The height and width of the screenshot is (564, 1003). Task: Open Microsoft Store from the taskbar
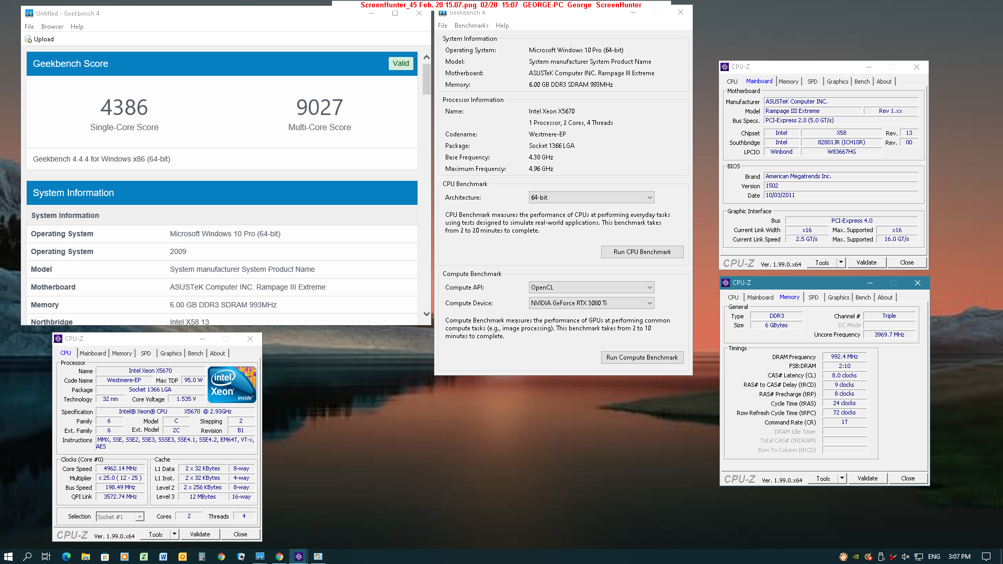click(105, 556)
